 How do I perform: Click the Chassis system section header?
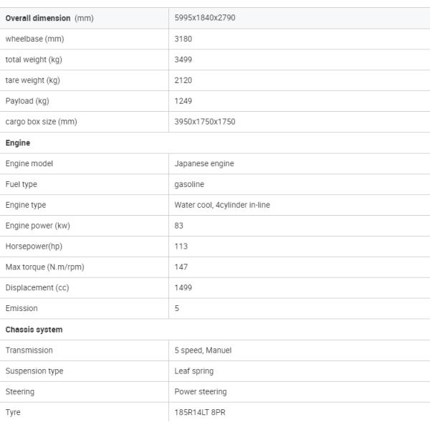34,330
